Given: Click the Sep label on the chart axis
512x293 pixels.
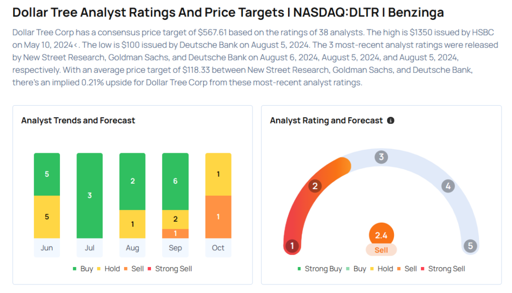Looking at the screenshot, I should pyautogui.click(x=175, y=248).
